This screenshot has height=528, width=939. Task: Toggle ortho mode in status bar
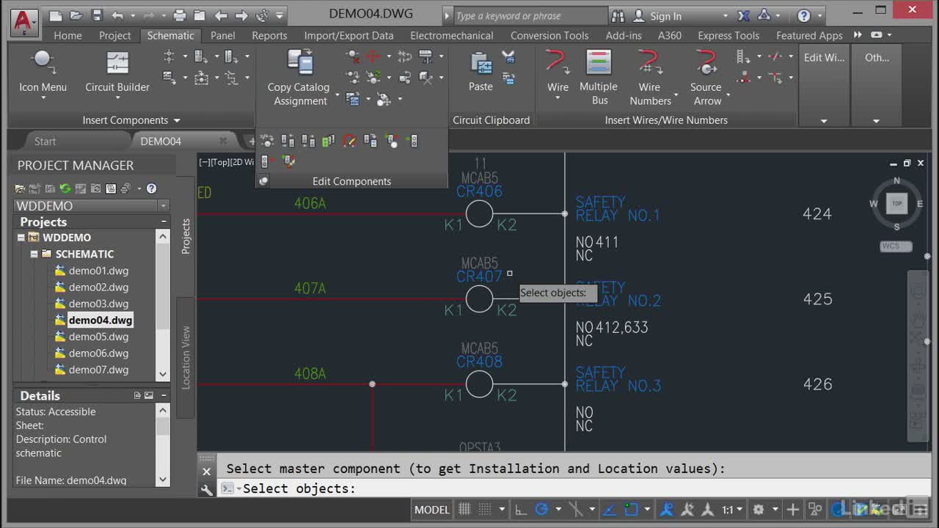520,509
